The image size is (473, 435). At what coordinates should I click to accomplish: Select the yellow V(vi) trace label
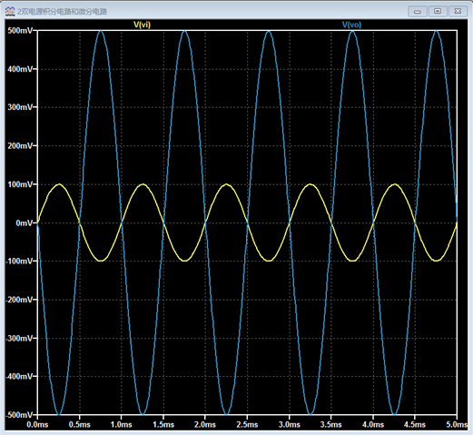(142, 25)
